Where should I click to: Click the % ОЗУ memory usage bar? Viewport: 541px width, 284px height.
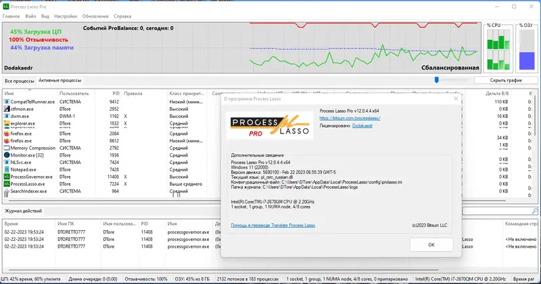pyautogui.click(x=527, y=49)
